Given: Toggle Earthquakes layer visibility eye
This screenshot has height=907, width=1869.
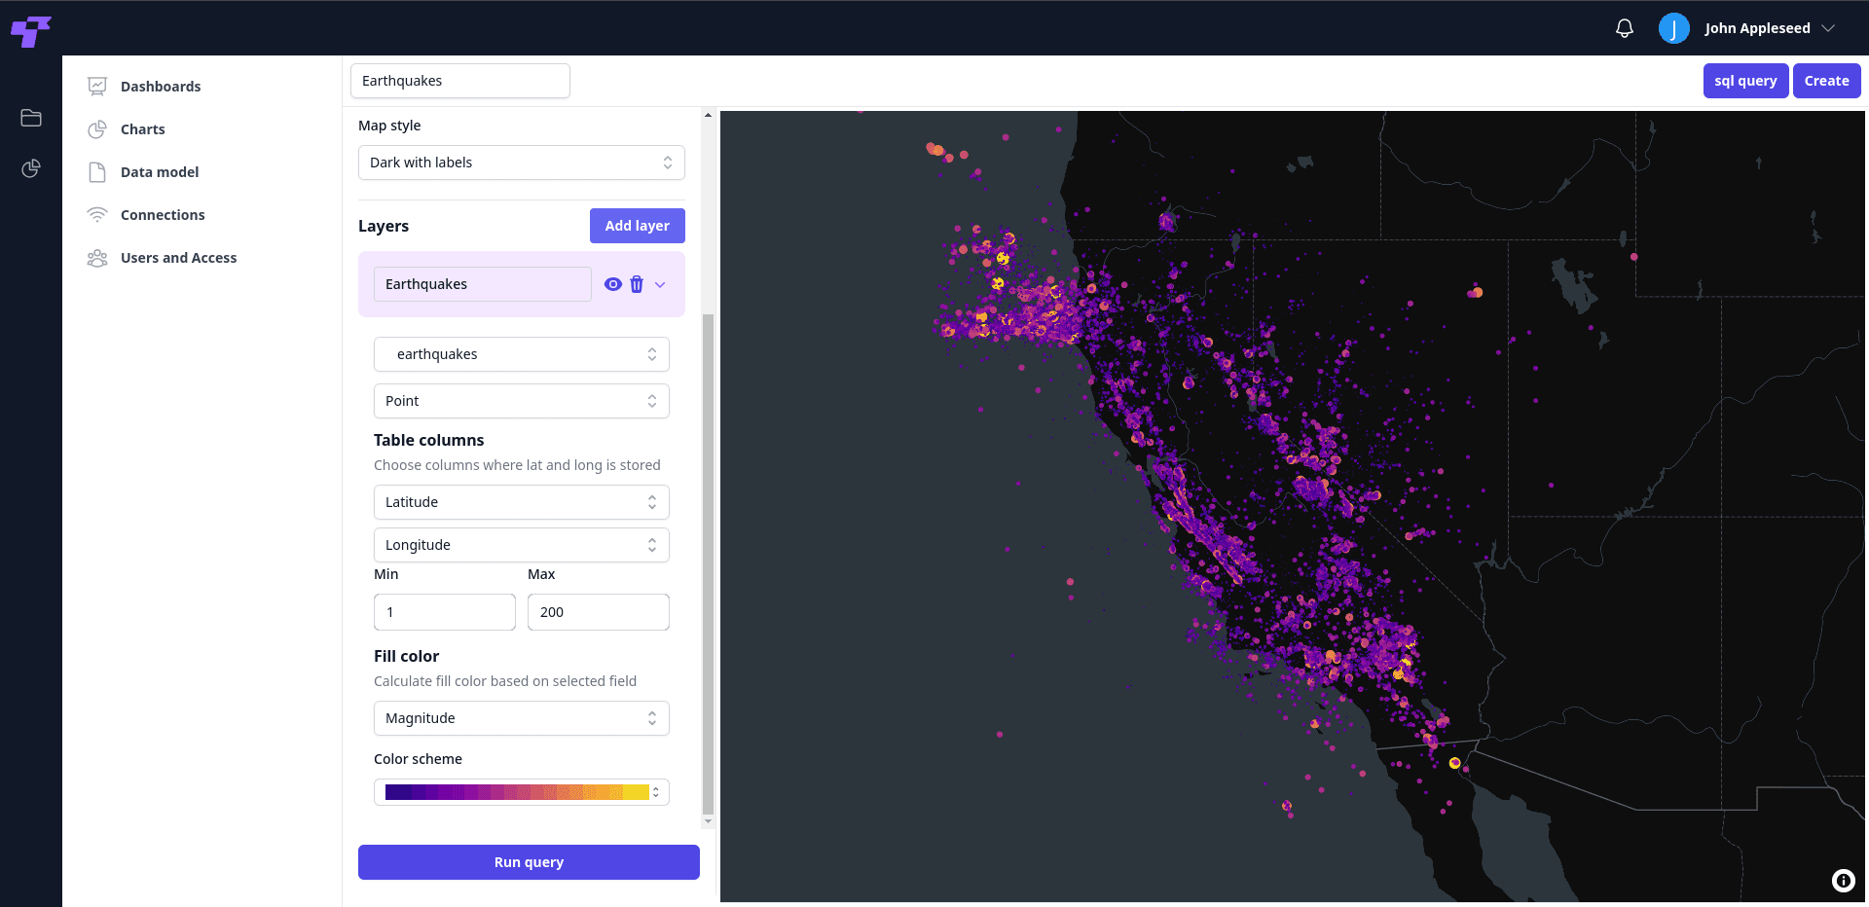Looking at the screenshot, I should click(612, 284).
